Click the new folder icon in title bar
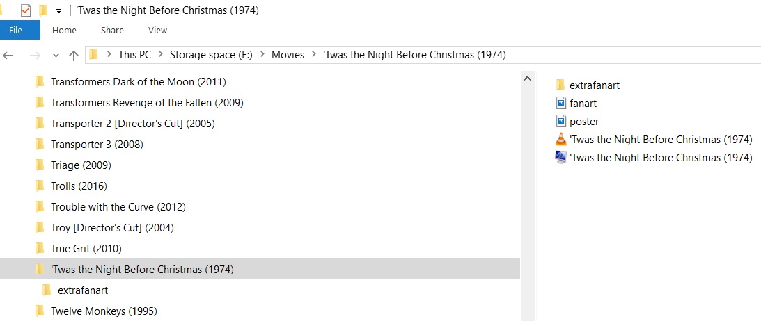 tap(43, 10)
